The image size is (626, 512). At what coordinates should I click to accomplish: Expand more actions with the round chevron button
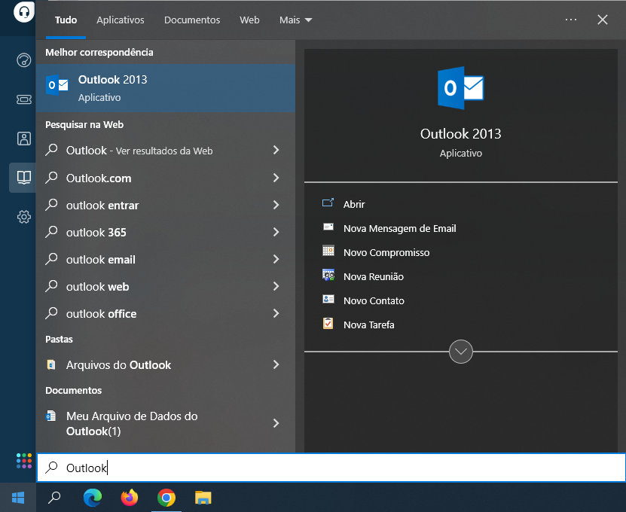coord(461,352)
